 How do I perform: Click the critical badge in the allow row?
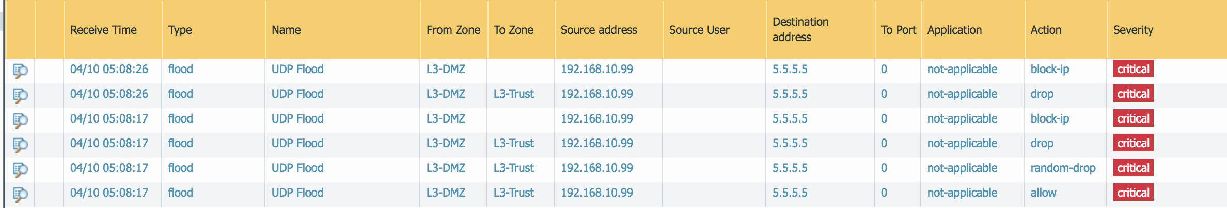(1133, 193)
